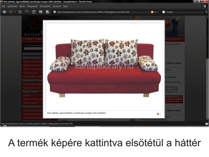Click inside the Google search box
Image resolution: width=209 pixels, height=157 pixels.
[x=185, y=12]
